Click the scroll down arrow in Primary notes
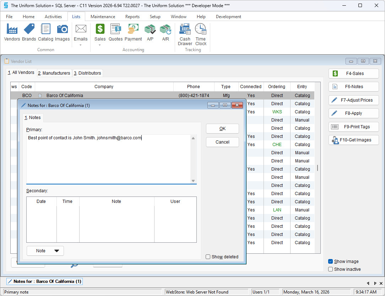 pyautogui.click(x=193, y=181)
